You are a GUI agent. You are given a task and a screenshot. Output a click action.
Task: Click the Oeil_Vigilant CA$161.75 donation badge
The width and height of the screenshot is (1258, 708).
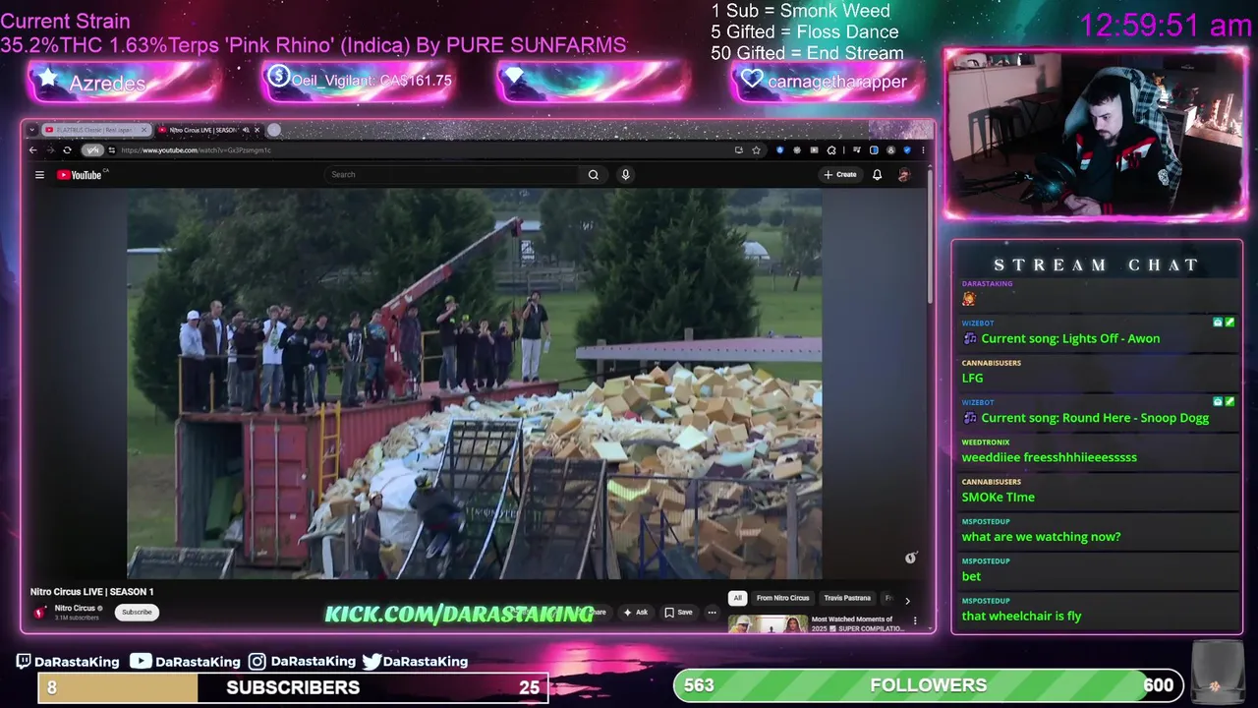point(358,81)
